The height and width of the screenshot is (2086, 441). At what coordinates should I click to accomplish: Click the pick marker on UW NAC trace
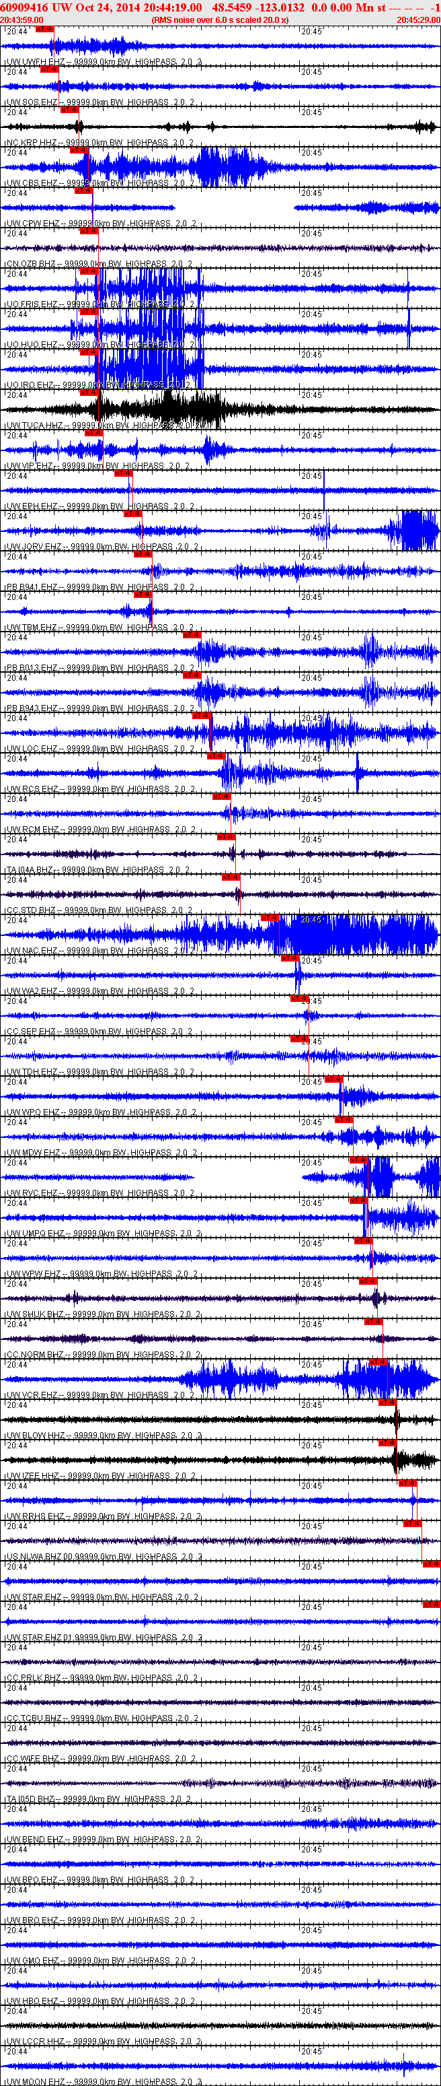coord(270,918)
